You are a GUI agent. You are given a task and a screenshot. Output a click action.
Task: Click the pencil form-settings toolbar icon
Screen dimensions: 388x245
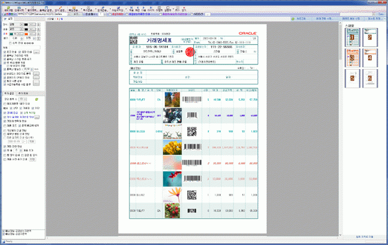pyautogui.click(x=60, y=8)
